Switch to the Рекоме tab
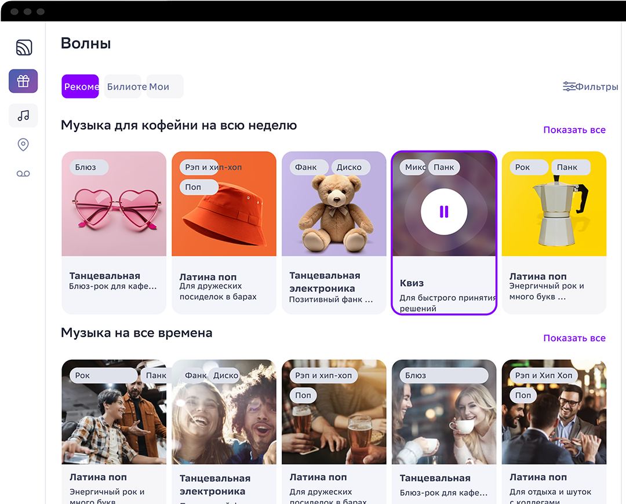The image size is (626, 504). coord(80,86)
